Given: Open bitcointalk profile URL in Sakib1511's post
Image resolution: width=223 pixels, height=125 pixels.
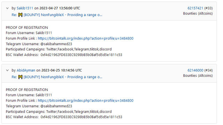Looking at the screenshot, I should pyautogui.click(x=86, y=39).
